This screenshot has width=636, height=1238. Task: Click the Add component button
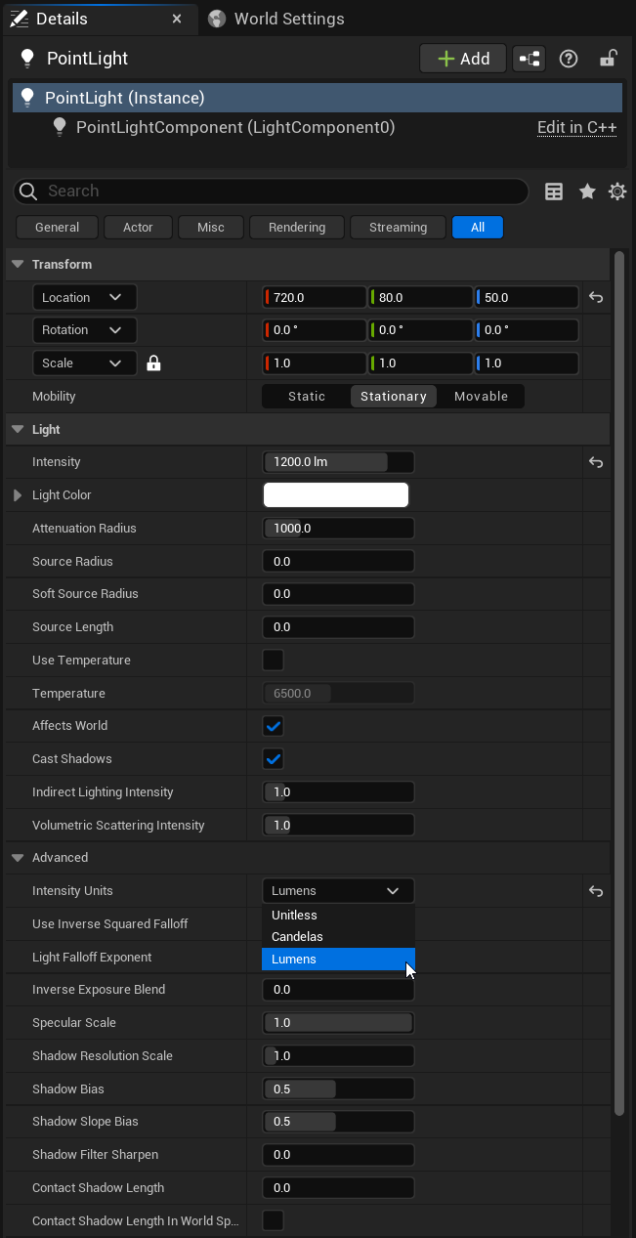pos(463,59)
